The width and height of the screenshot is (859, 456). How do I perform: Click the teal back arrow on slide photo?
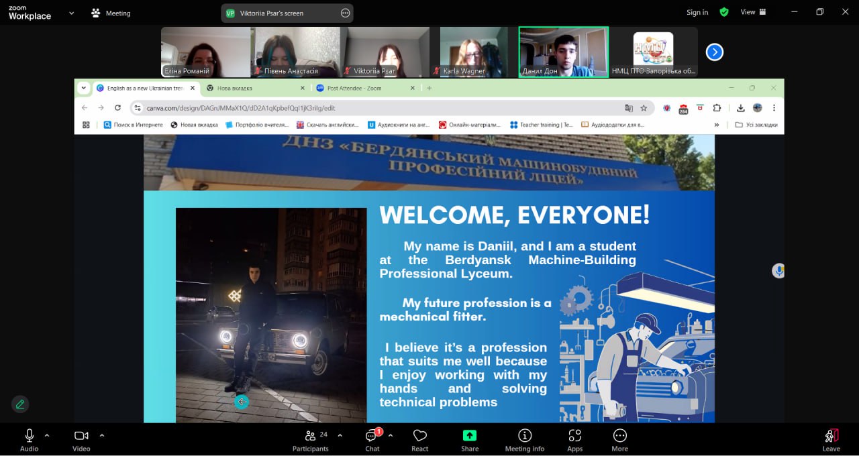click(x=242, y=402)
